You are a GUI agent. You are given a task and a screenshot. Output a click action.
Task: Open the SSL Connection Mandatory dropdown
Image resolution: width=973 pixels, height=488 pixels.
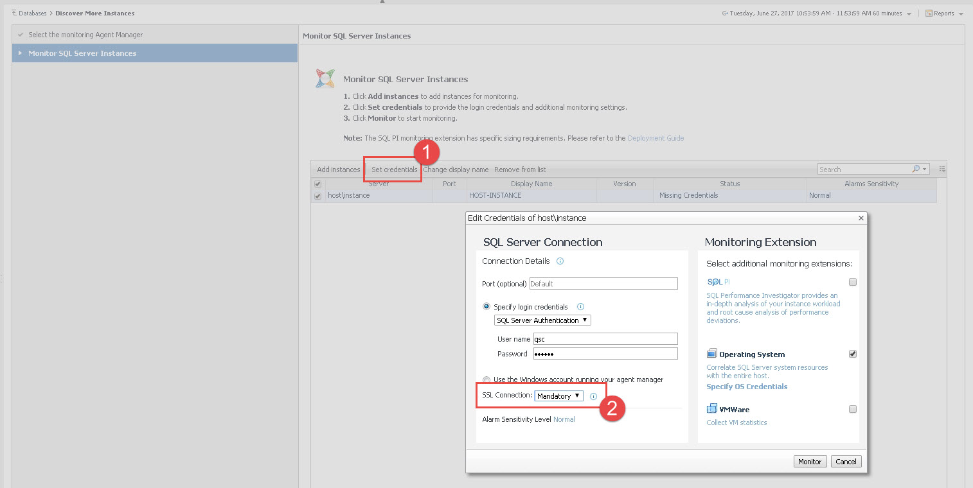tap(558, 396)
